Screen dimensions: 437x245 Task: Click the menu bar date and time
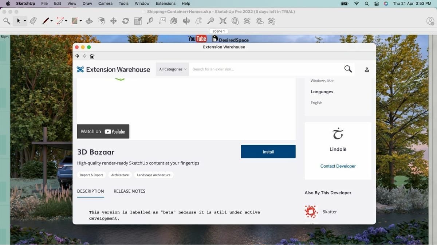[412, 3]
